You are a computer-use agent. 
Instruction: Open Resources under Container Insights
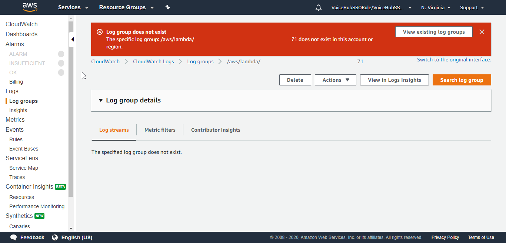click(x=21, y=197)
